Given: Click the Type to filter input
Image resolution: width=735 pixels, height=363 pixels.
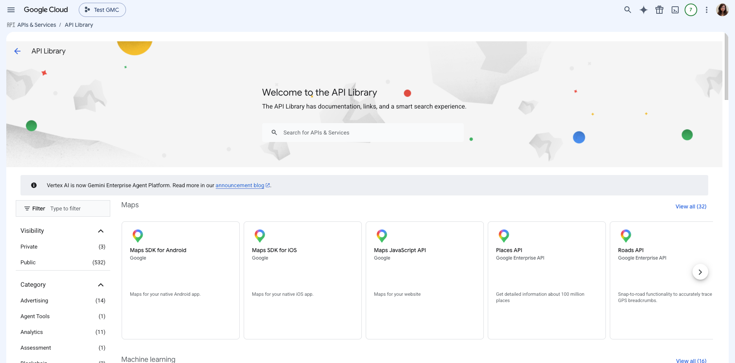Looking at the screenshot, I should (79, 208).
